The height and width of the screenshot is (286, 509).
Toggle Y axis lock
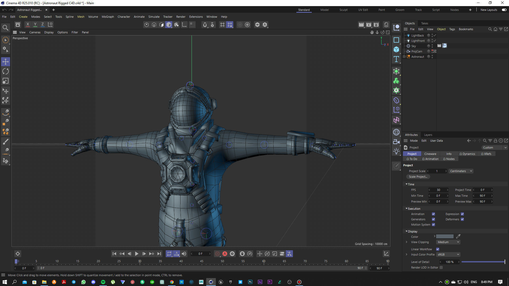[x=35, y=24]
